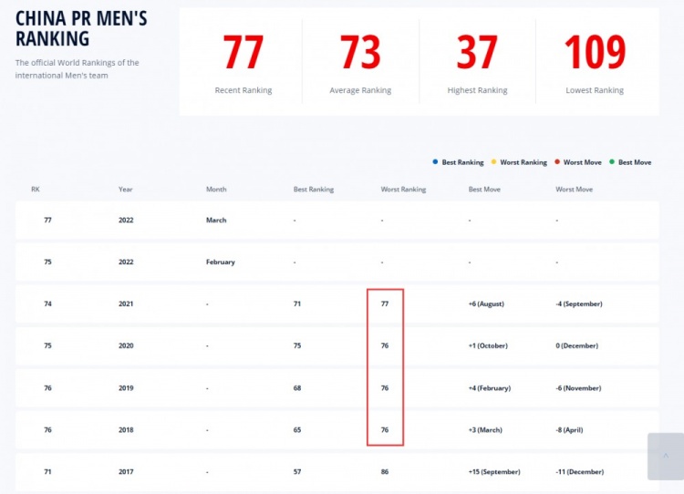Click the 109 Lowest Ranking figure
Screen dimensions: 684x494
tap(595, 52)
